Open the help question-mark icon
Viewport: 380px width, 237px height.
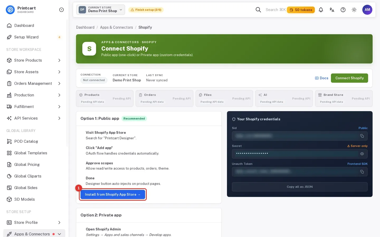pos(343,10)
